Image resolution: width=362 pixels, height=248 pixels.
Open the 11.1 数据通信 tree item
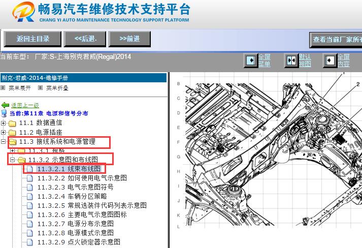click(41, 122)
